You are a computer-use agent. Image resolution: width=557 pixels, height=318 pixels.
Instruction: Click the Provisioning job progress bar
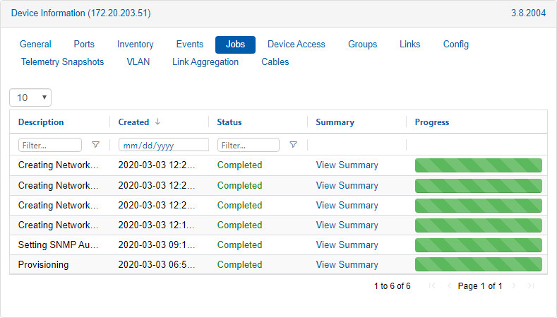click(x=478, y=265)
